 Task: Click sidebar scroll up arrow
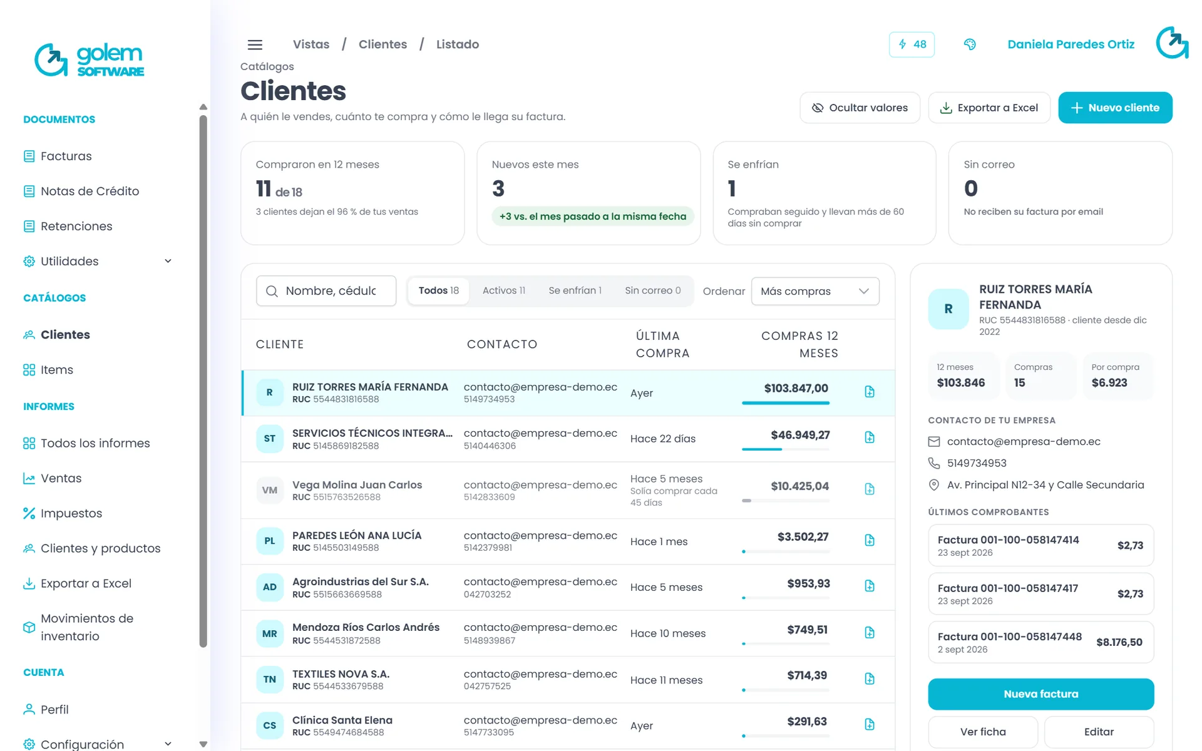coord(203,107)
